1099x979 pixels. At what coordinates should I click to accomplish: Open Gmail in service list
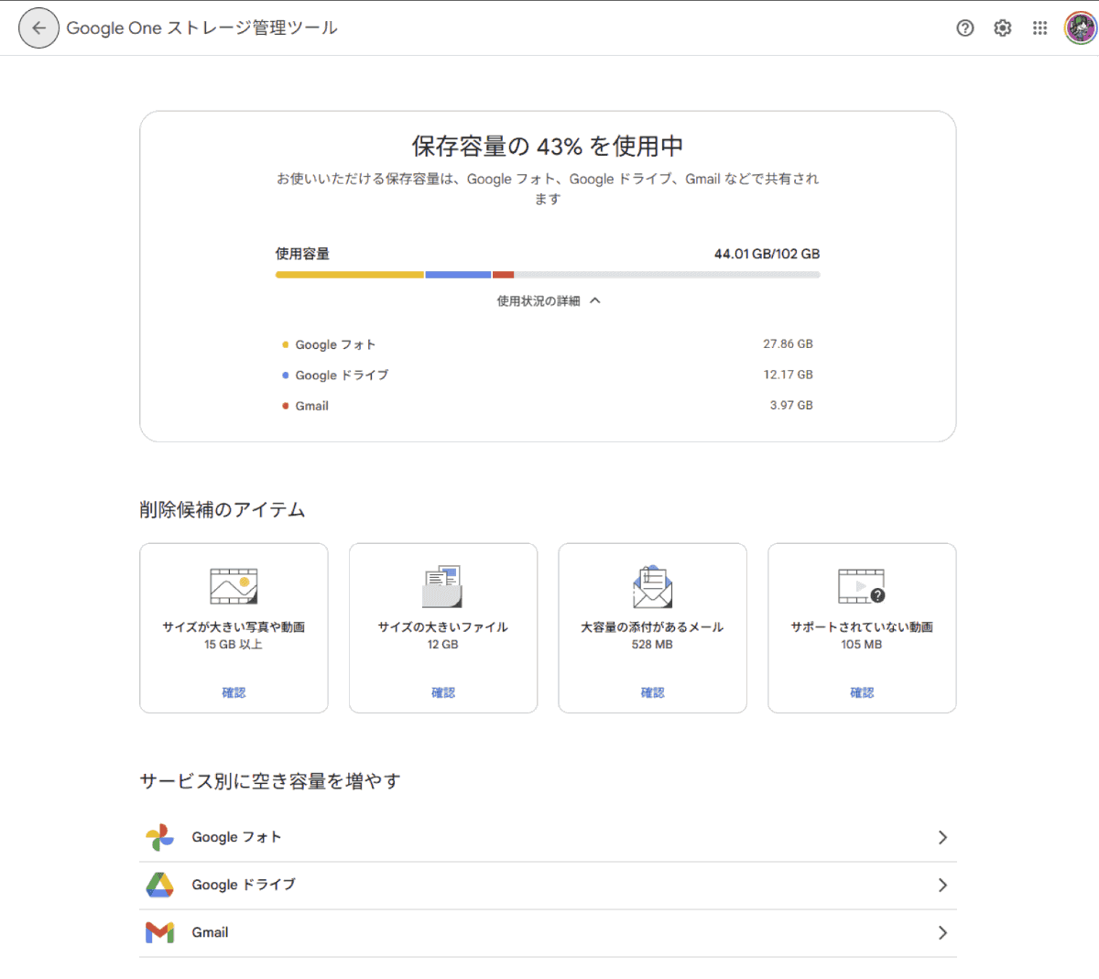tap(548, 933)
